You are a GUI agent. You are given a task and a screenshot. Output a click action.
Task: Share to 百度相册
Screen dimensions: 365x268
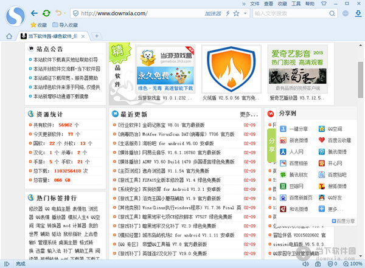click(x=294, y=163)
